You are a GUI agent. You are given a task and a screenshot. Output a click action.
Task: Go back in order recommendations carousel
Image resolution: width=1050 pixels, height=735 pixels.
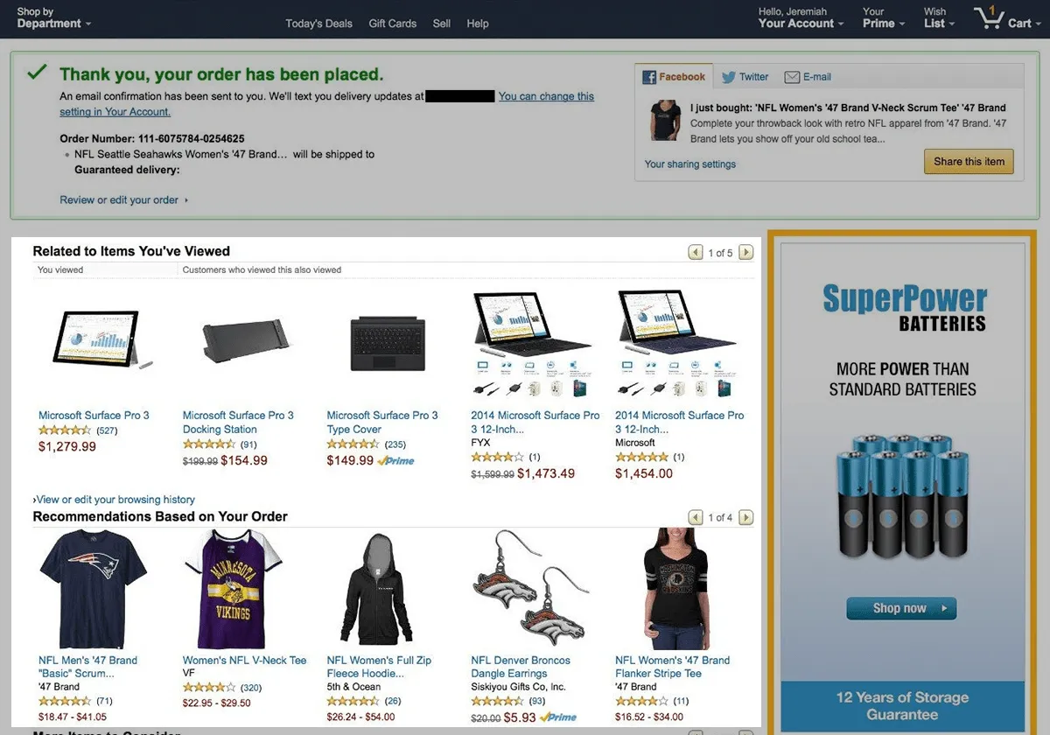[696, 518]
